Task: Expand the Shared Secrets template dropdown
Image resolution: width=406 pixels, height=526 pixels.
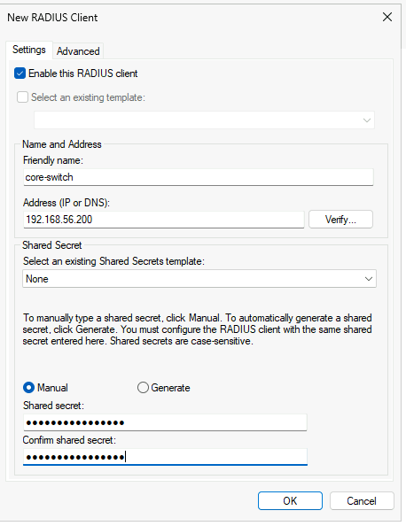Action: 199,279
